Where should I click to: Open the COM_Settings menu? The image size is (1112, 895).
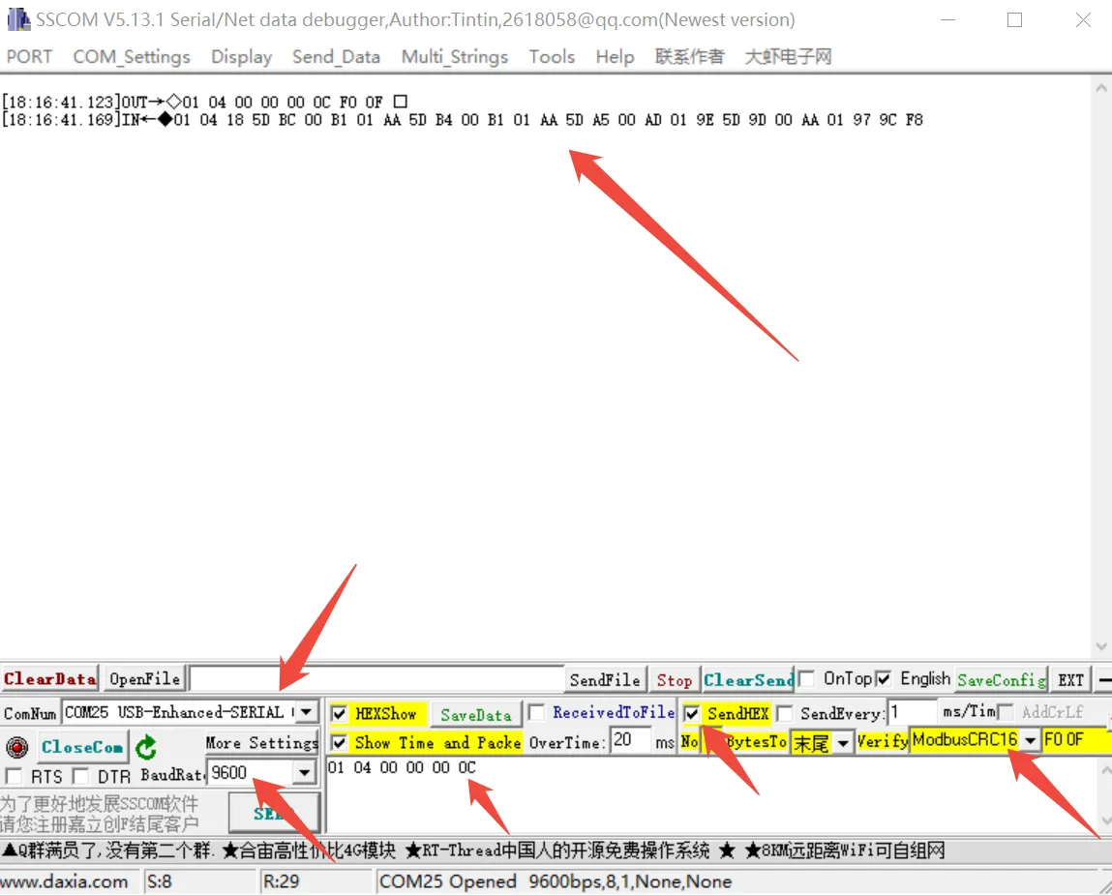[132, 57]
